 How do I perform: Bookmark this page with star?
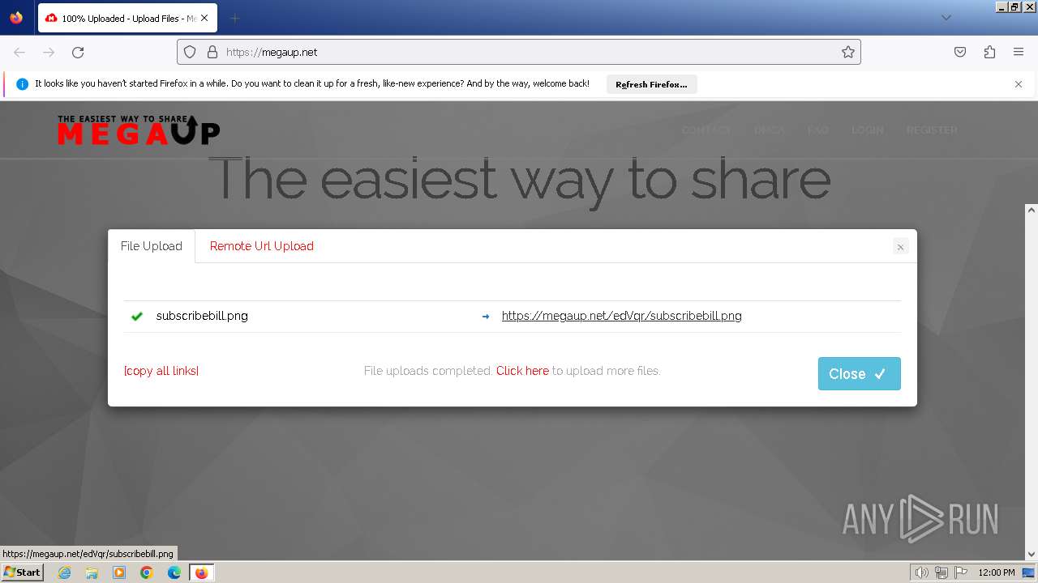(848, 52)
